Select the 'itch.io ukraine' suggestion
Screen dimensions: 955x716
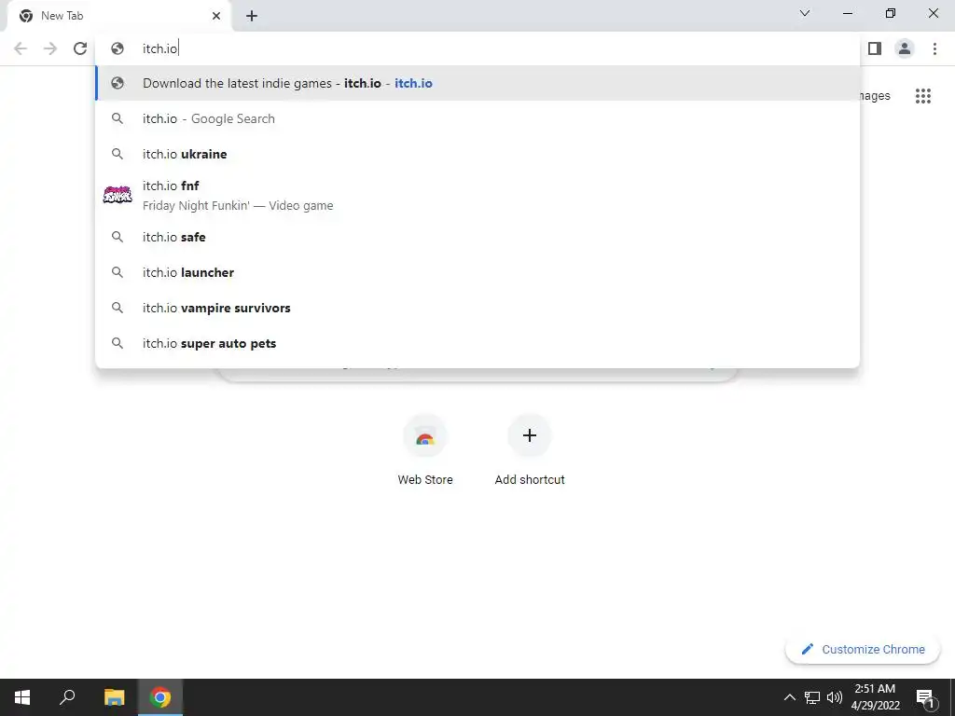(x=478, y=154)
